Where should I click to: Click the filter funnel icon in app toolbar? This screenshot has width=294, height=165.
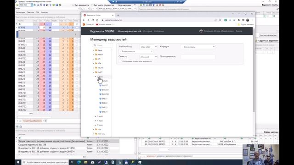point(50,5)
